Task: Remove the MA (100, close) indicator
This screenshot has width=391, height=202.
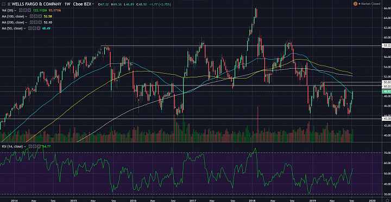Action: [x=40, y=16]
